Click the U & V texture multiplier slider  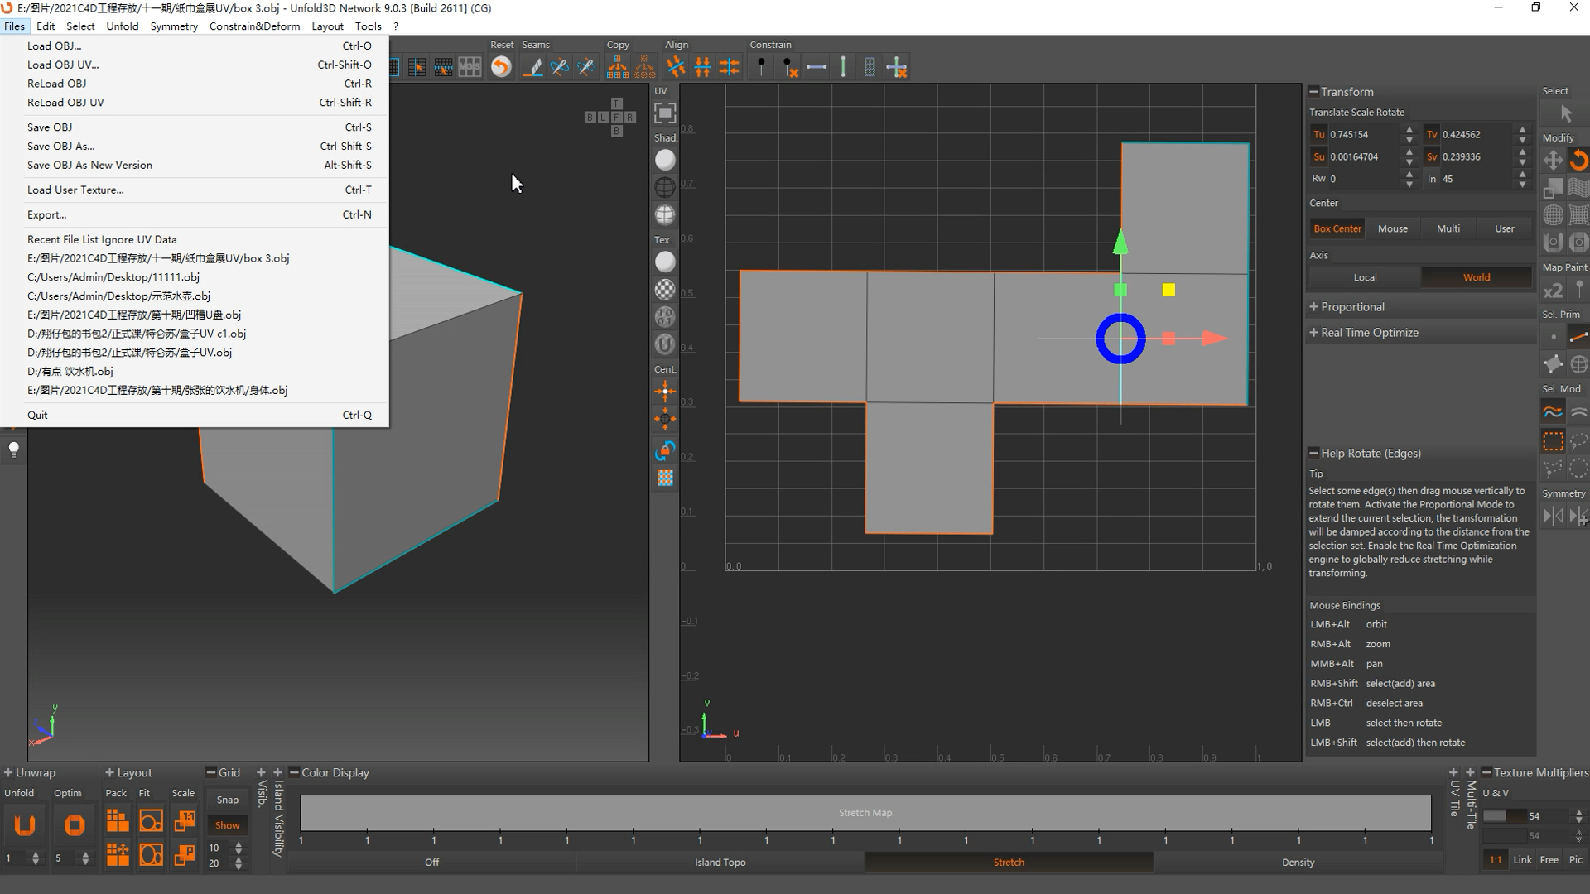coord(1504,816)
